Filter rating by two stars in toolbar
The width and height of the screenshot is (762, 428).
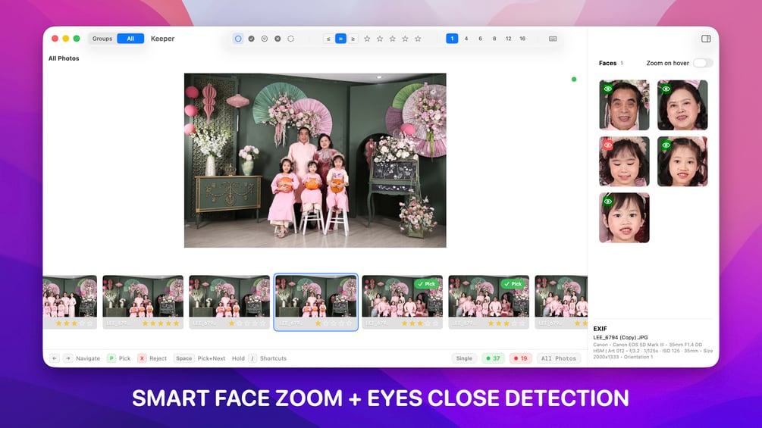click(x=380, y=39)
